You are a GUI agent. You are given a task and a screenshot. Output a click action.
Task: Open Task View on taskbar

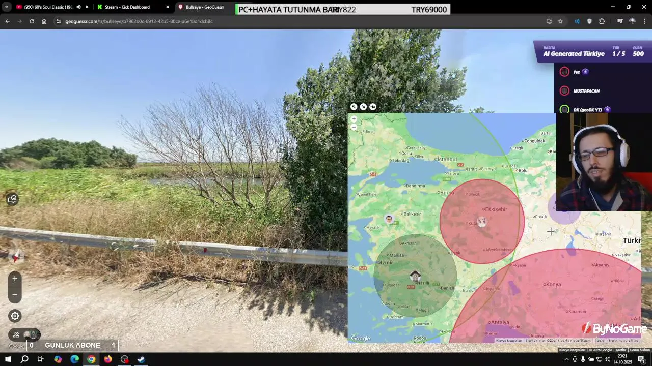pyautogui.click(x=41, y=359)
